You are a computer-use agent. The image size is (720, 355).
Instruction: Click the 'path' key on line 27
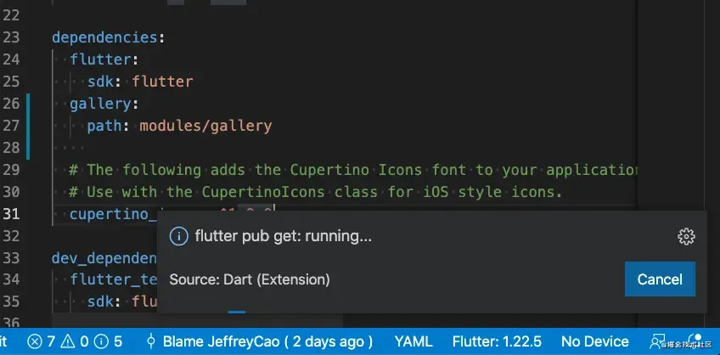click(x=104, y=126)
